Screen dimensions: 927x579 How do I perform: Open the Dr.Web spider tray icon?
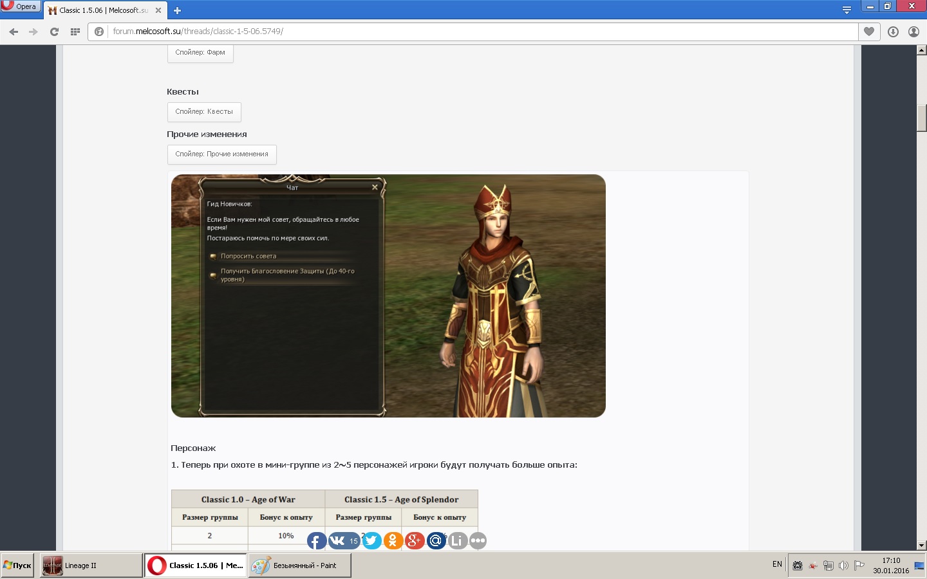(798, 565)
